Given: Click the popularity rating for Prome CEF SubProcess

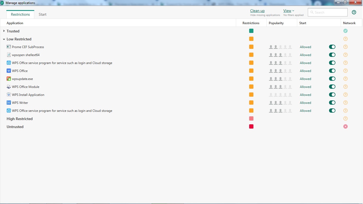Looking at the screenshot, I should [x=280, y=47].
